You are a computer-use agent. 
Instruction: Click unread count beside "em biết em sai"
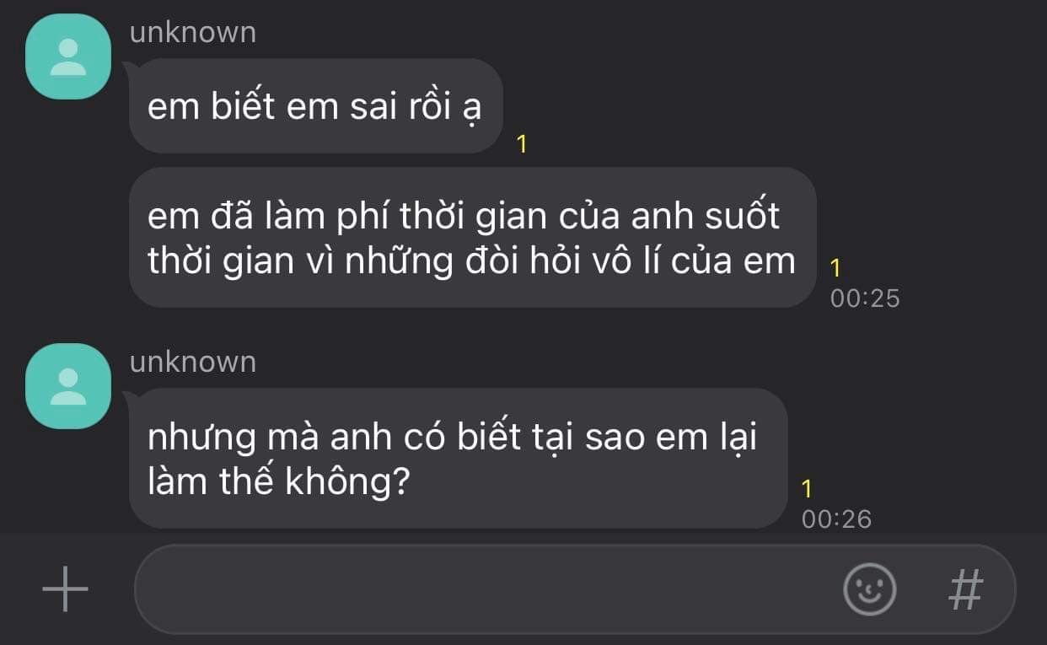[522, 144]
